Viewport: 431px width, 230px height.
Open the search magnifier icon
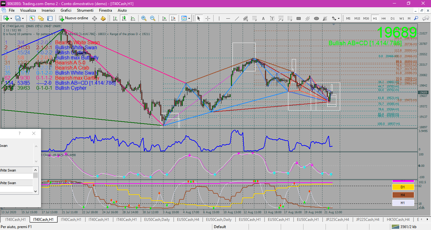click(x=416, y=18)
